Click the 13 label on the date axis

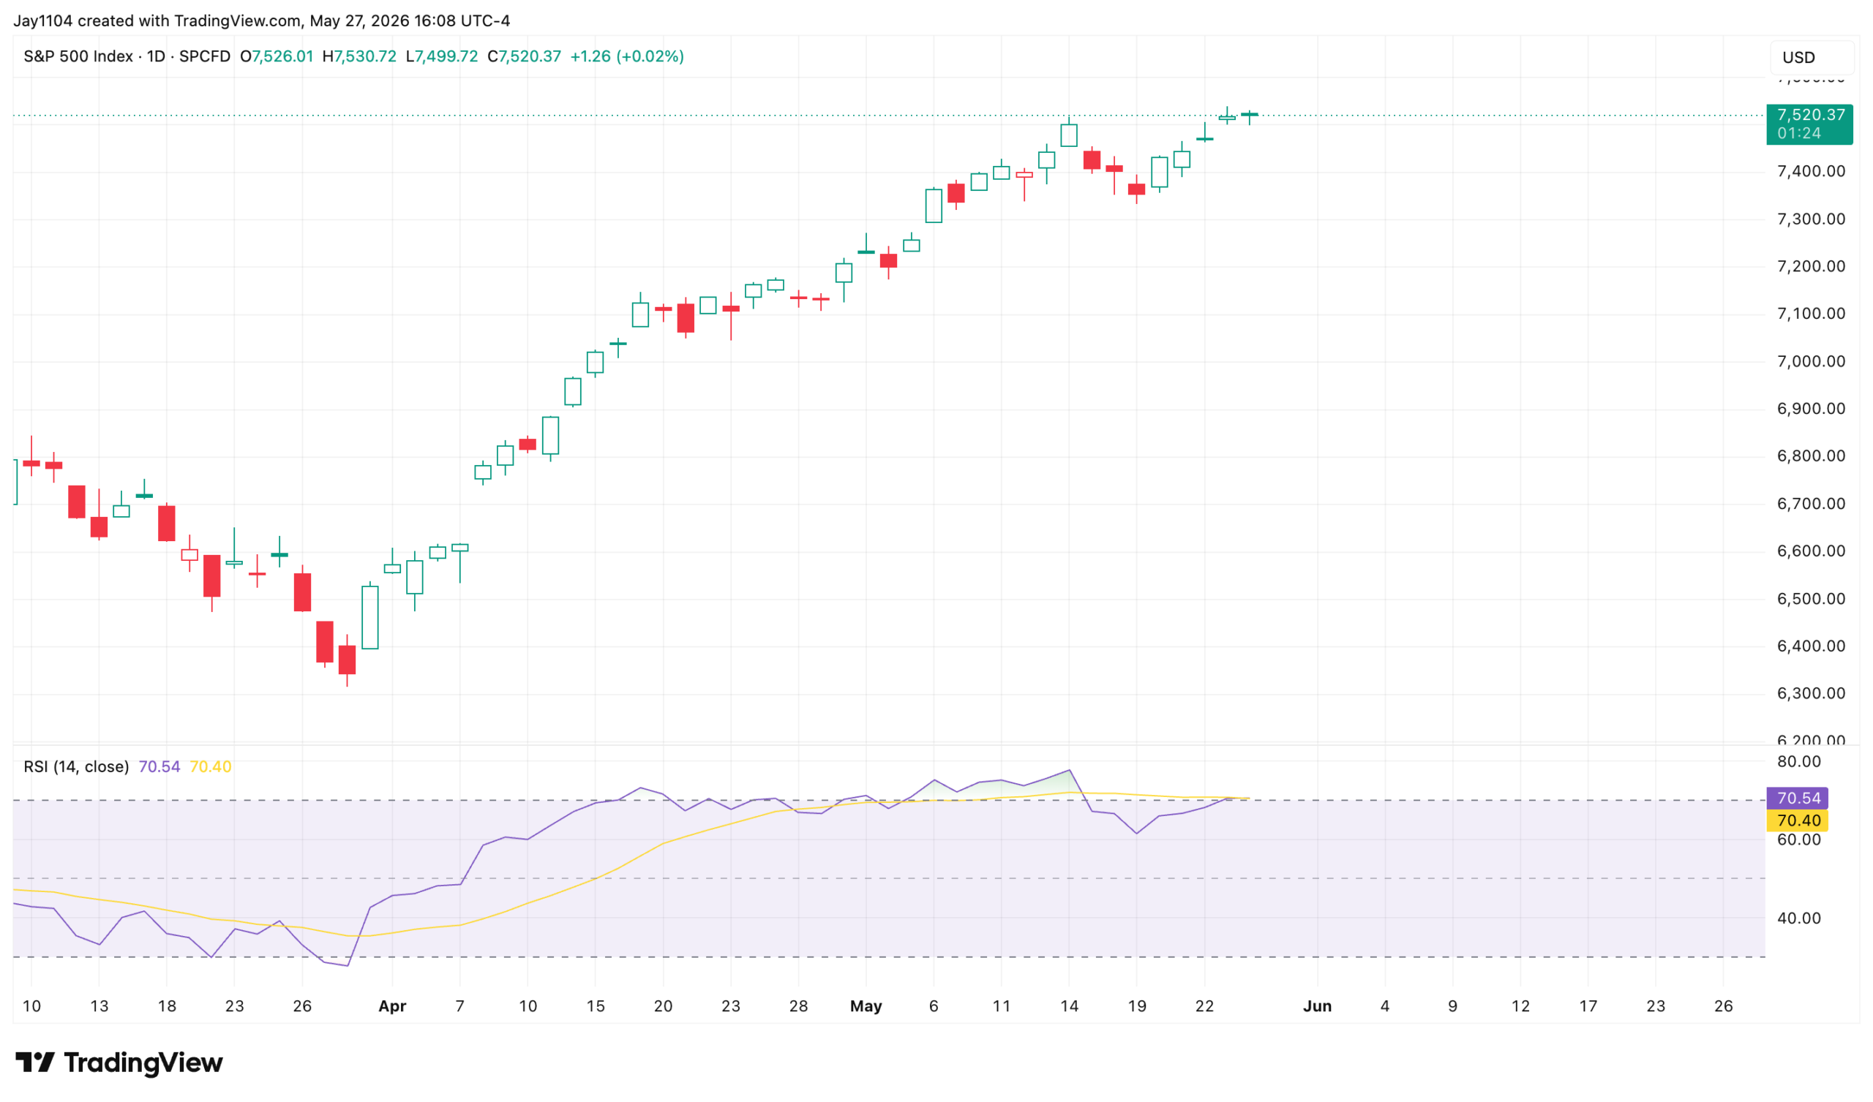(x=99, y=1007)
